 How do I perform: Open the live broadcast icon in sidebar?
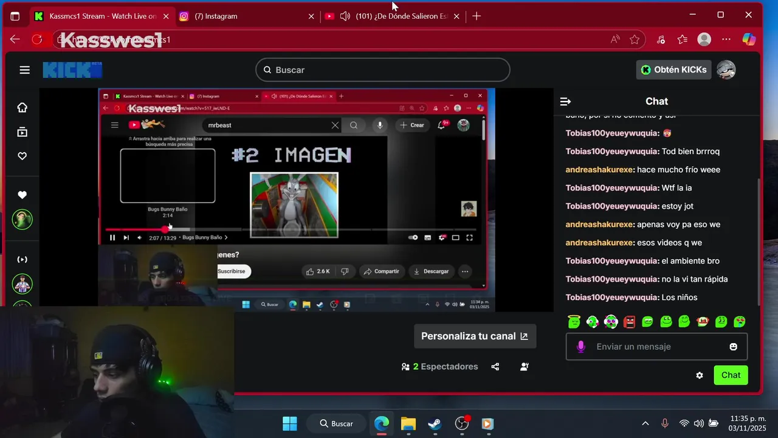coord(22,260)
